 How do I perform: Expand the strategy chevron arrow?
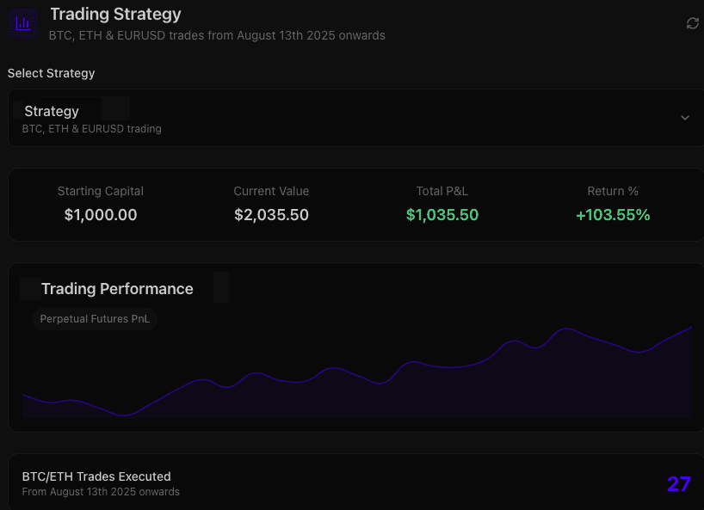[x=685, y=118]
